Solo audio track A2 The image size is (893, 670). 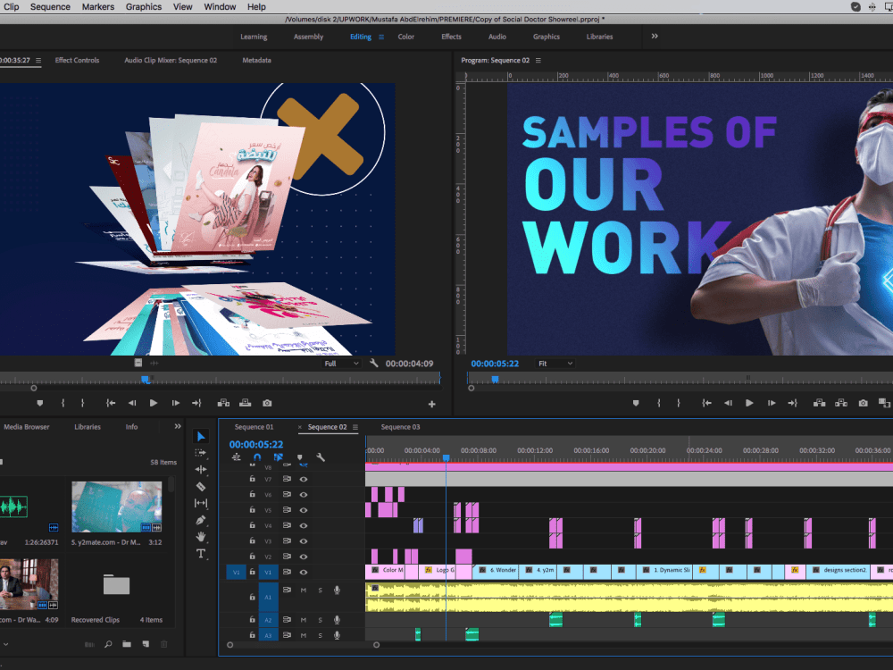click(320, 620)
